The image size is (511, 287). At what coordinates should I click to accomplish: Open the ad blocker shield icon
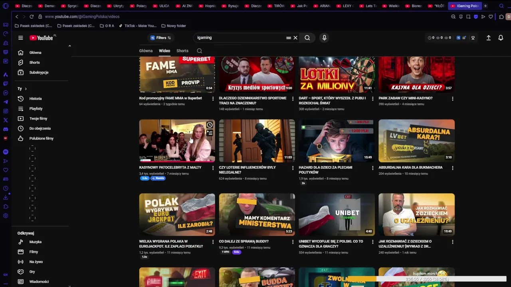point(475,17)
